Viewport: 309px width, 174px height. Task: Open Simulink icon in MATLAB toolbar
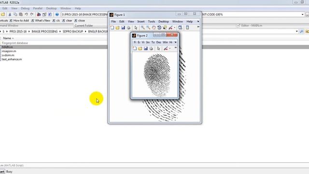click(x=39, y=14)
